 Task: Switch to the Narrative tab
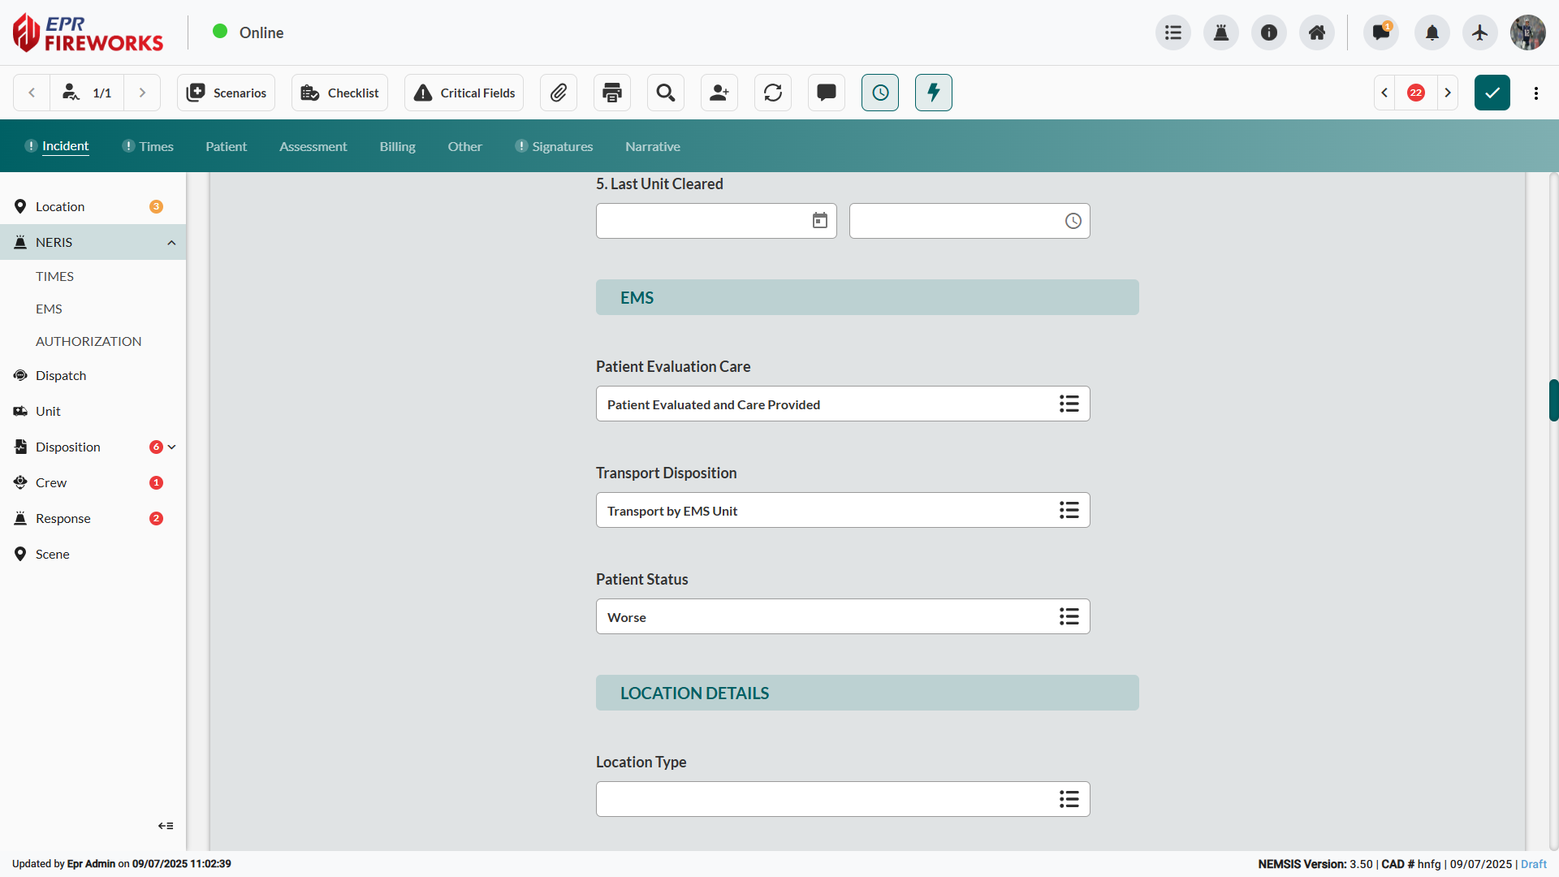coord(653,147)
